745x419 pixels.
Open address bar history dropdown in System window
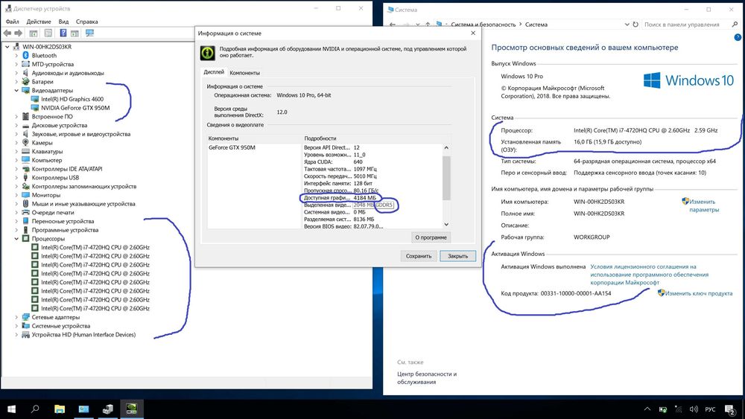pos(627,25)
